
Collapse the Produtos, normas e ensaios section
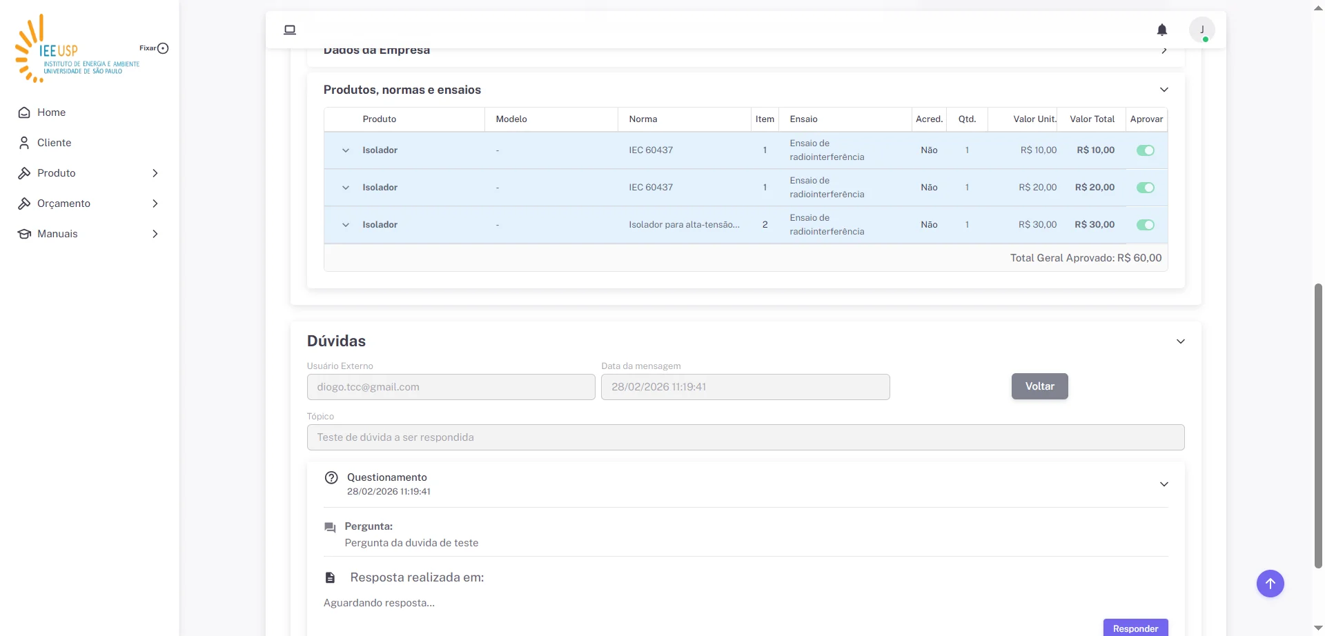coord(1164,90)
